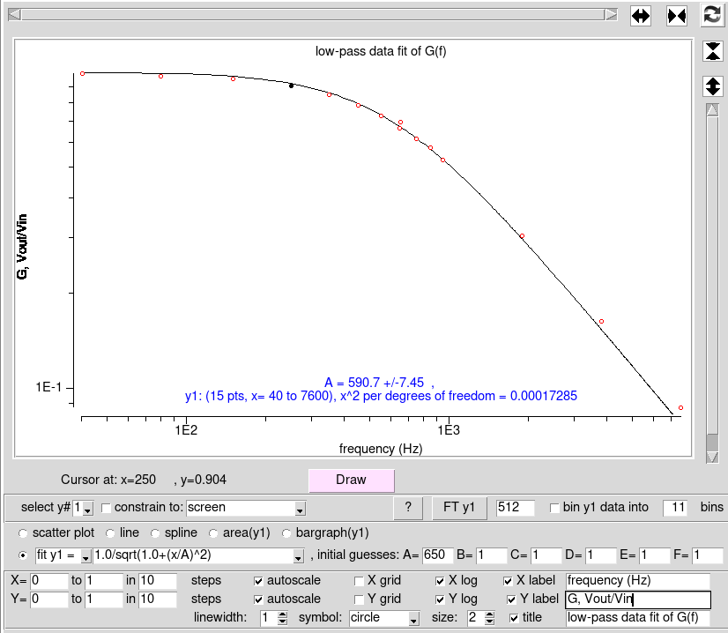Click the vertical expand arrows icon
The width and height of the screenshot is (728, 633).
coord(712,86)
